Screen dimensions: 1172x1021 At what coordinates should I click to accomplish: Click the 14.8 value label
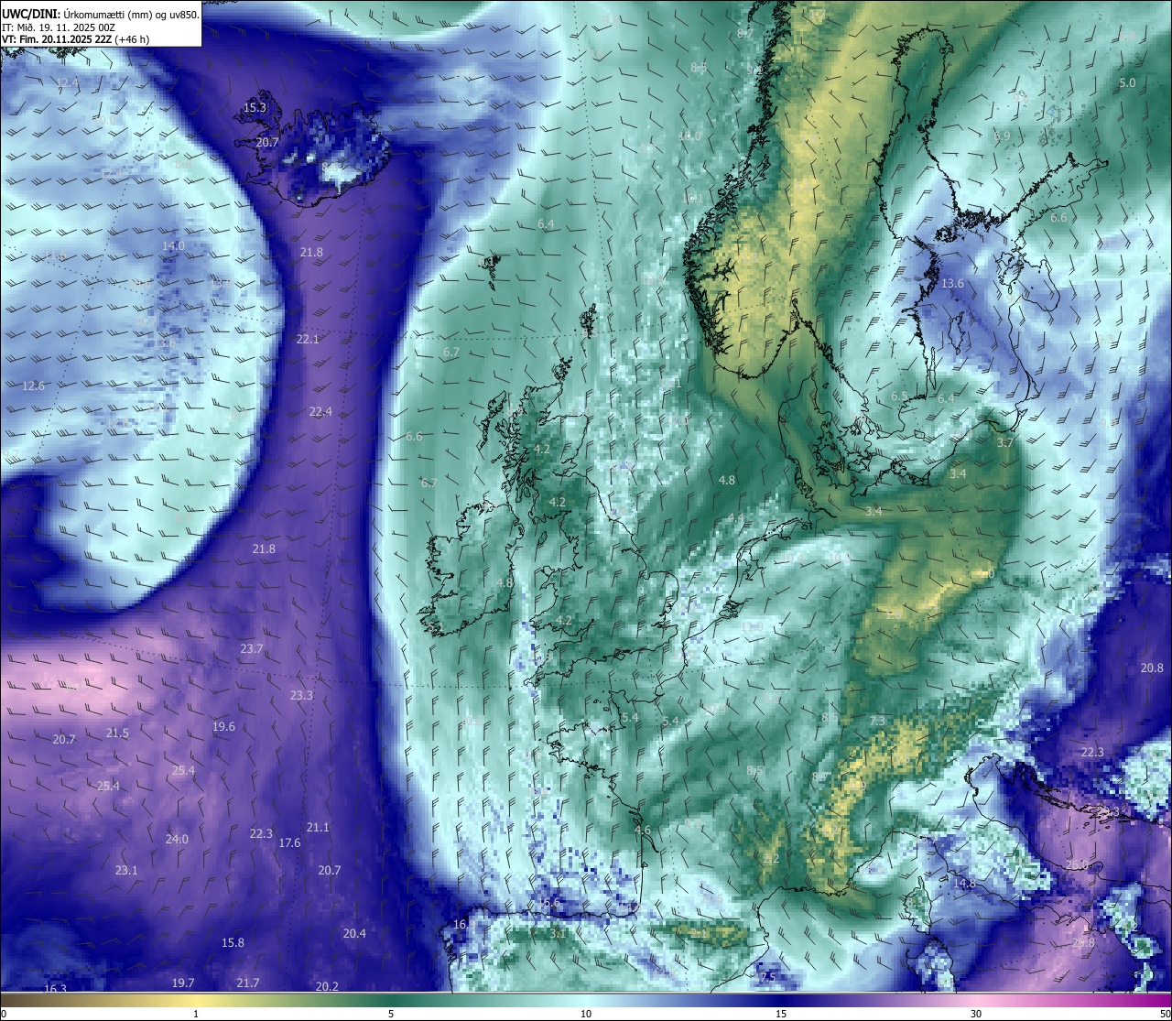[963, 883]
